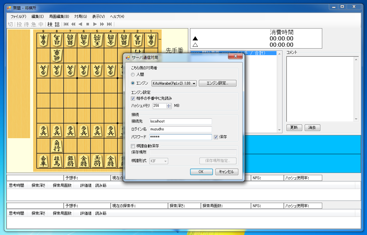Increase hash memory with the up spinner
This screenshot has height=235, width=367.
(169, 104)
